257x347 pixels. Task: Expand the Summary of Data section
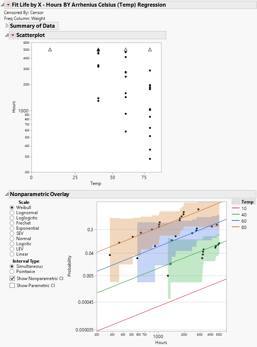[7, 26]
